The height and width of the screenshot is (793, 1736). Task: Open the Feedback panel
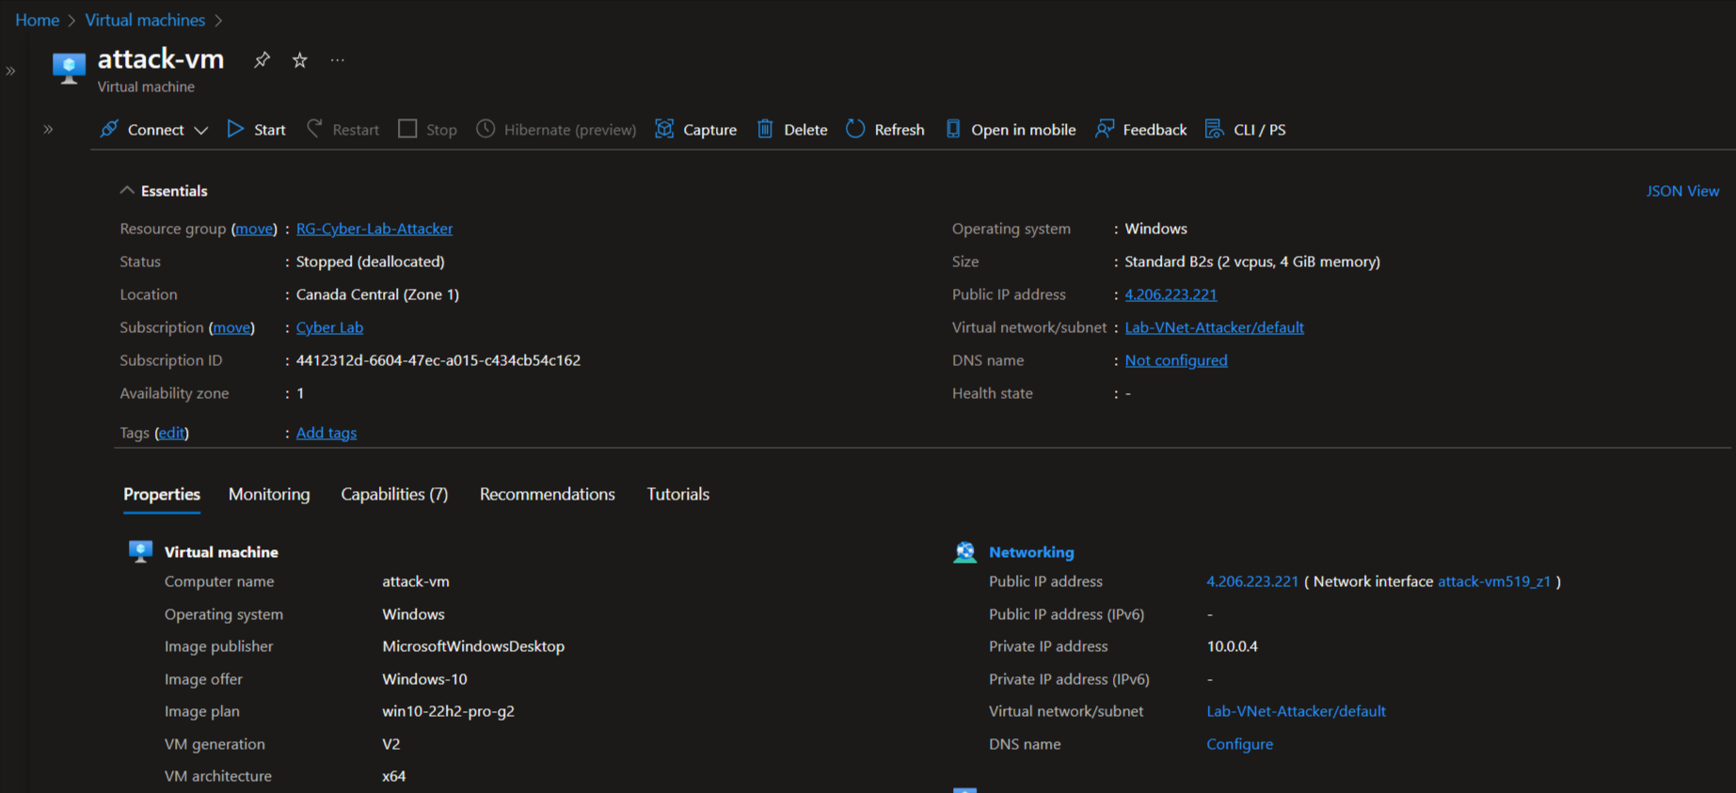pyautogui.click(x=1140, y=129)
